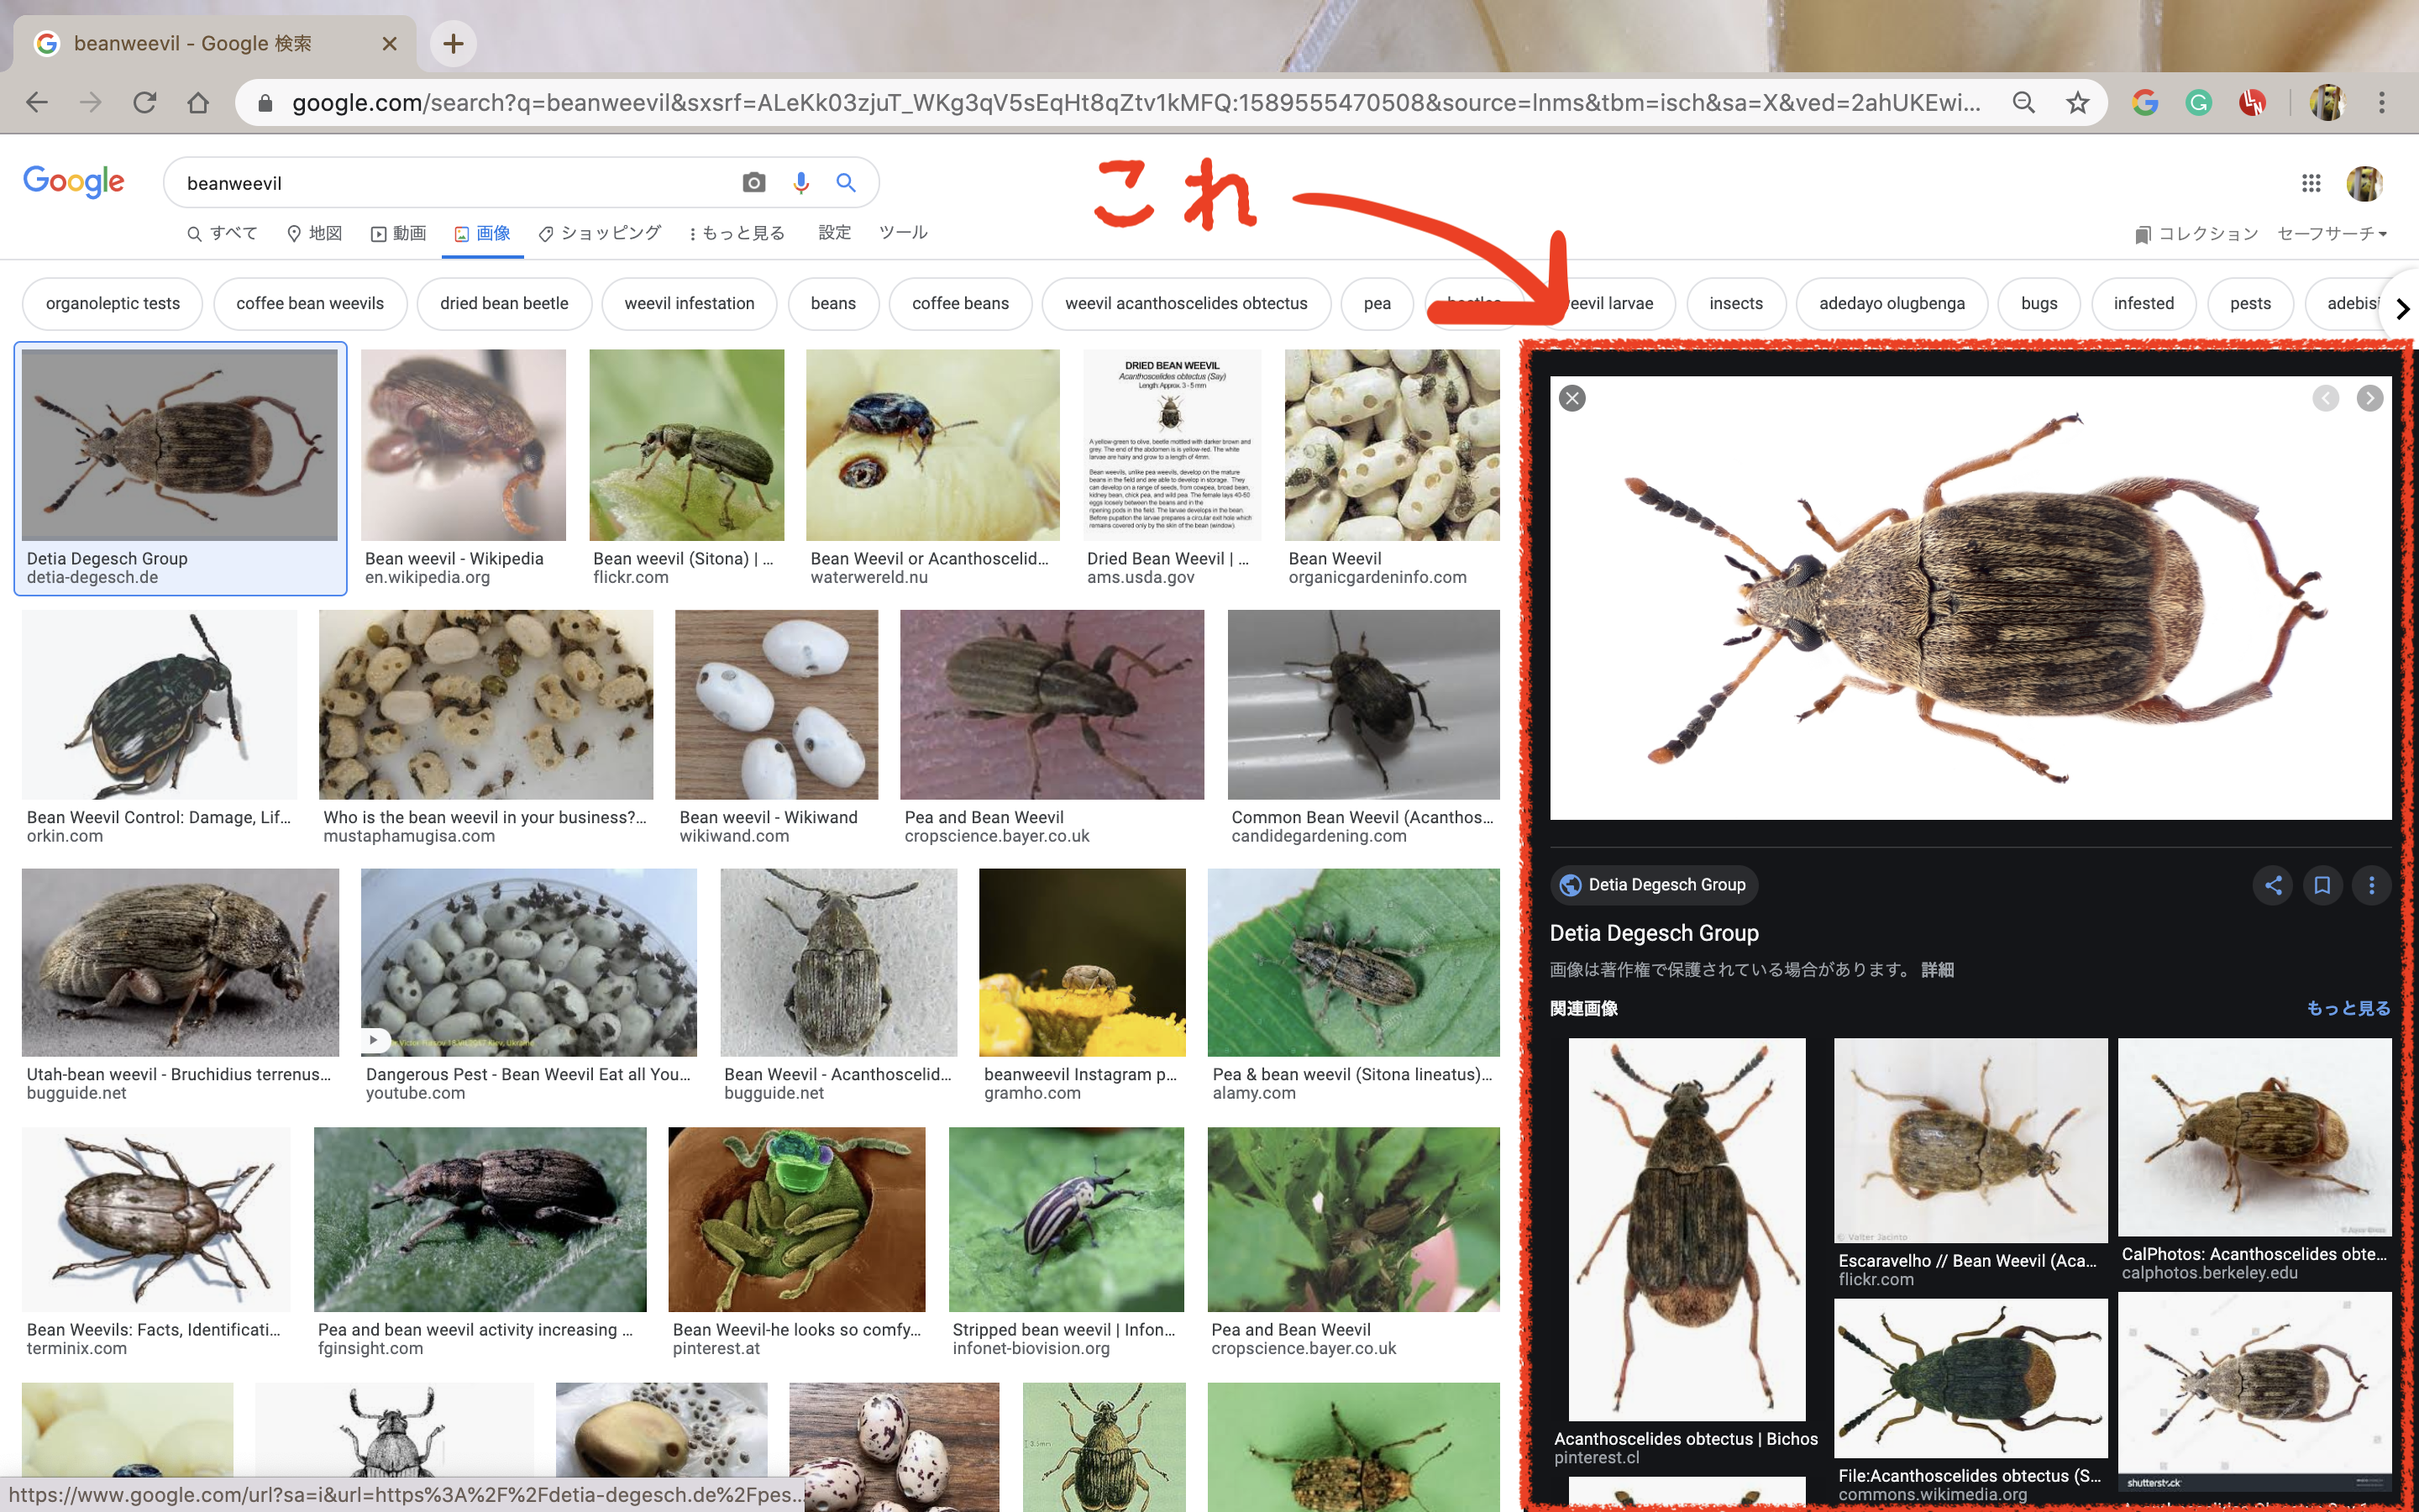Close the image preview panel
The width and height of the screenshot is (2419, 1512).
point(1572,398)
